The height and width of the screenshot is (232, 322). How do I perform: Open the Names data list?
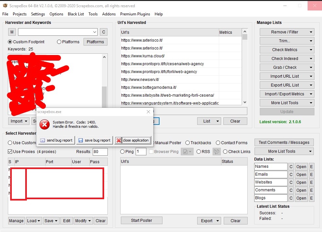301,167
